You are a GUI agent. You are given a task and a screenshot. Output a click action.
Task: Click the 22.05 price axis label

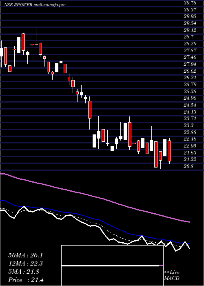coord(190,146)
